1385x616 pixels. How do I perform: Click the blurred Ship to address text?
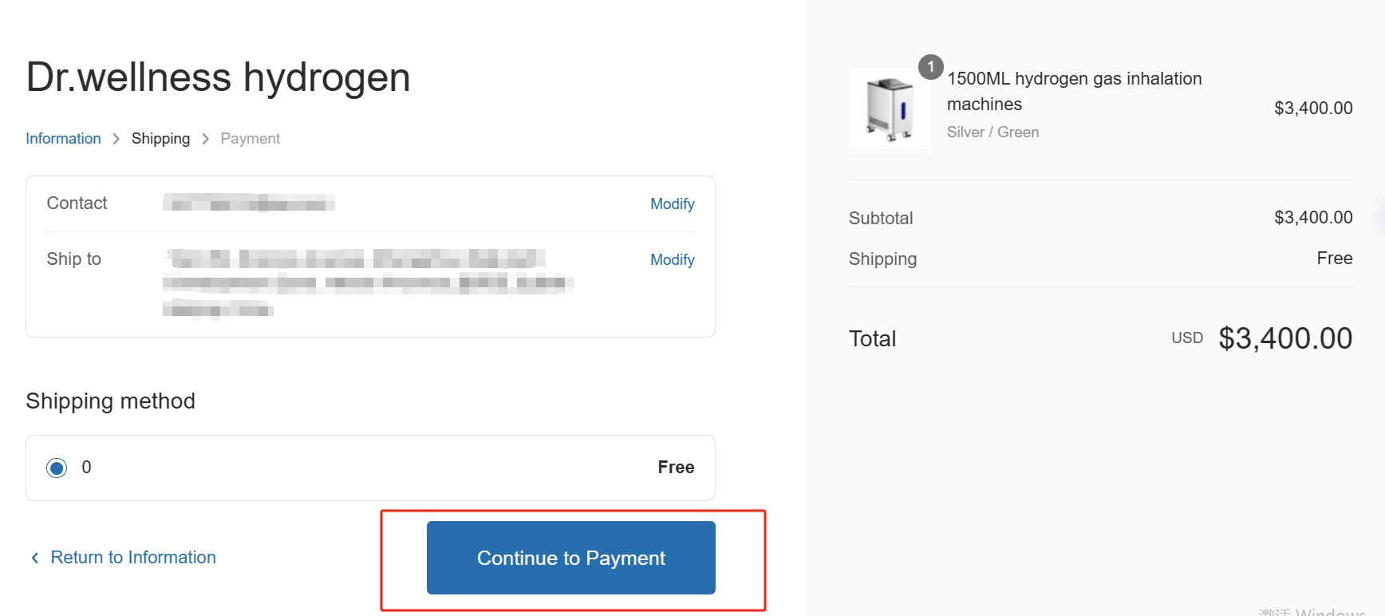[x=367, y=282]
